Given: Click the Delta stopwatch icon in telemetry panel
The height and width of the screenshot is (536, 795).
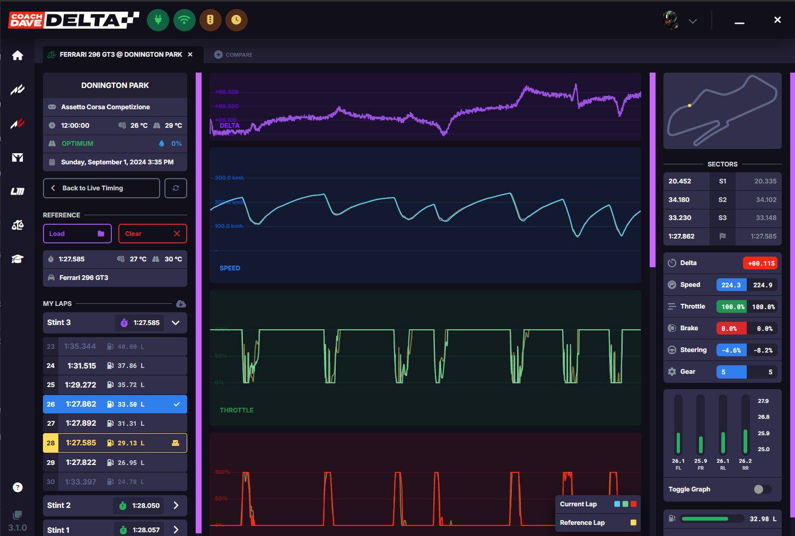Looking at the screenshot, I should [672, 263].
